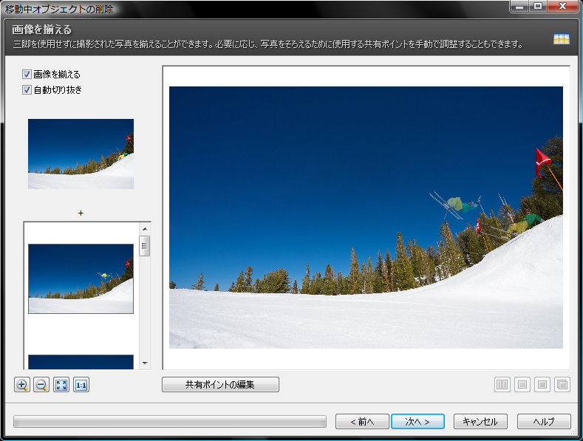
Task: Select the second single-image view icon
Action: [522, 384]
